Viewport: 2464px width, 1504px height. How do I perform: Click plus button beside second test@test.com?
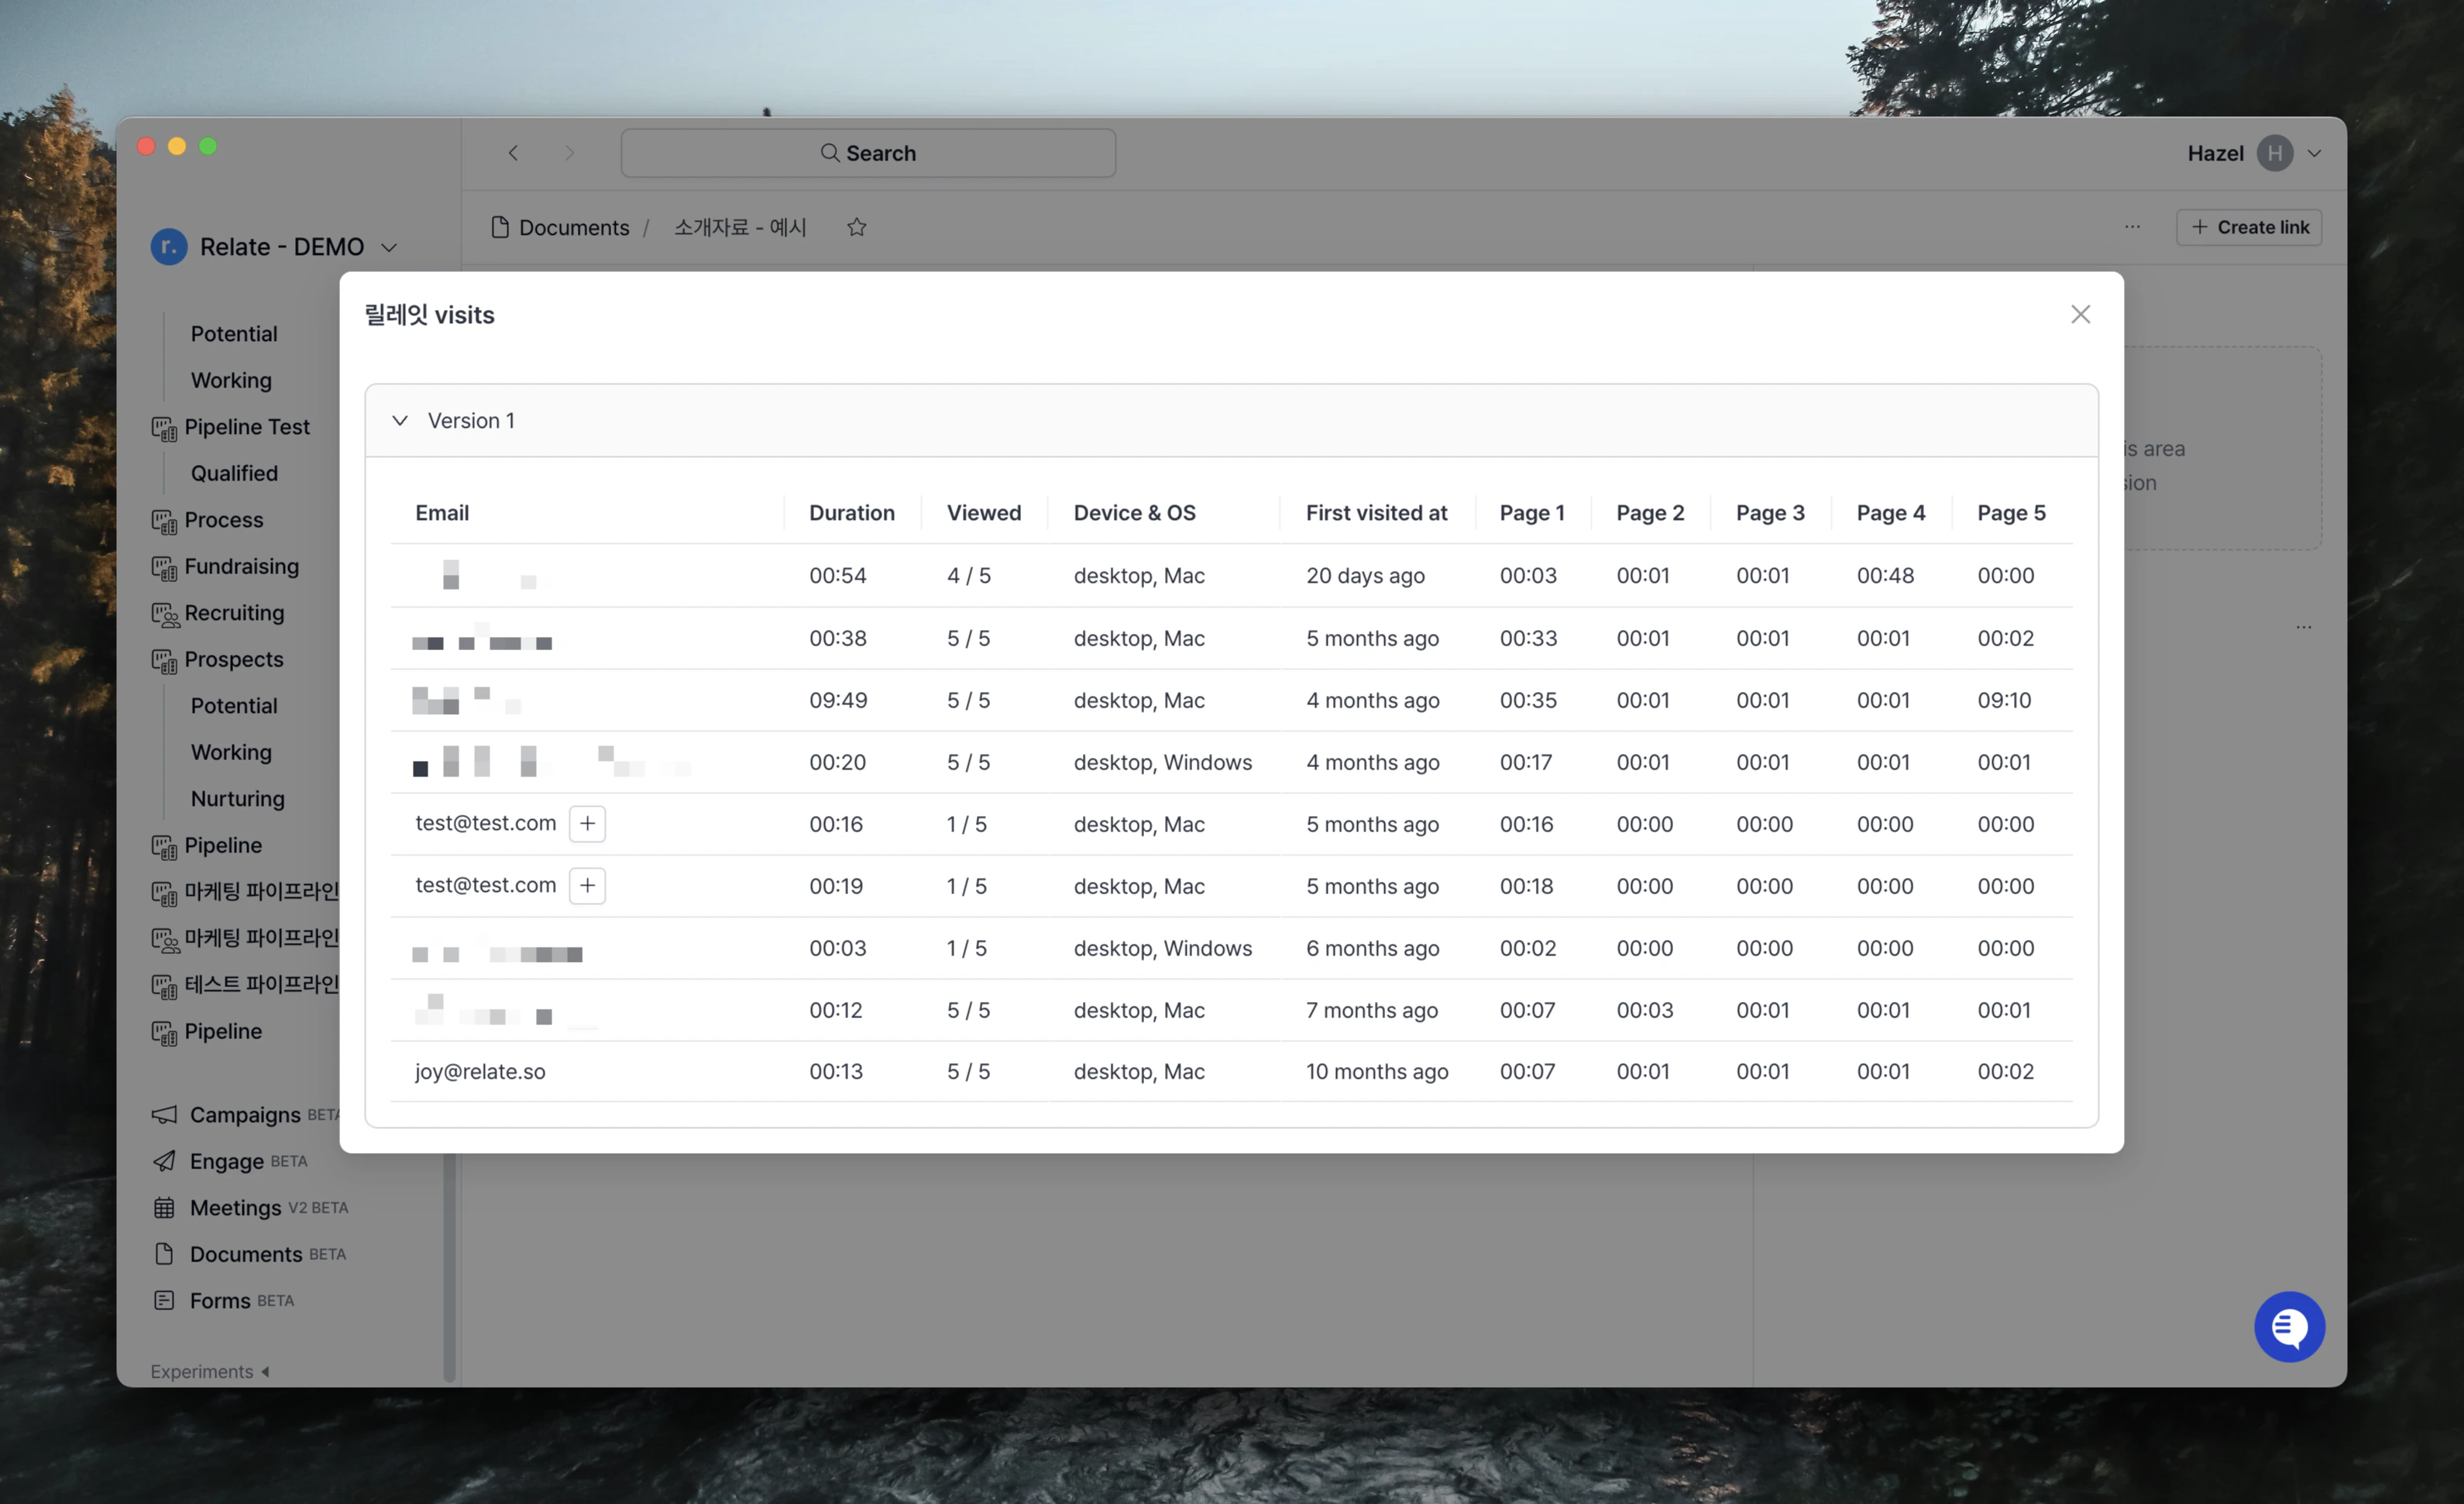pyautogui.click(x=587, y=886)
